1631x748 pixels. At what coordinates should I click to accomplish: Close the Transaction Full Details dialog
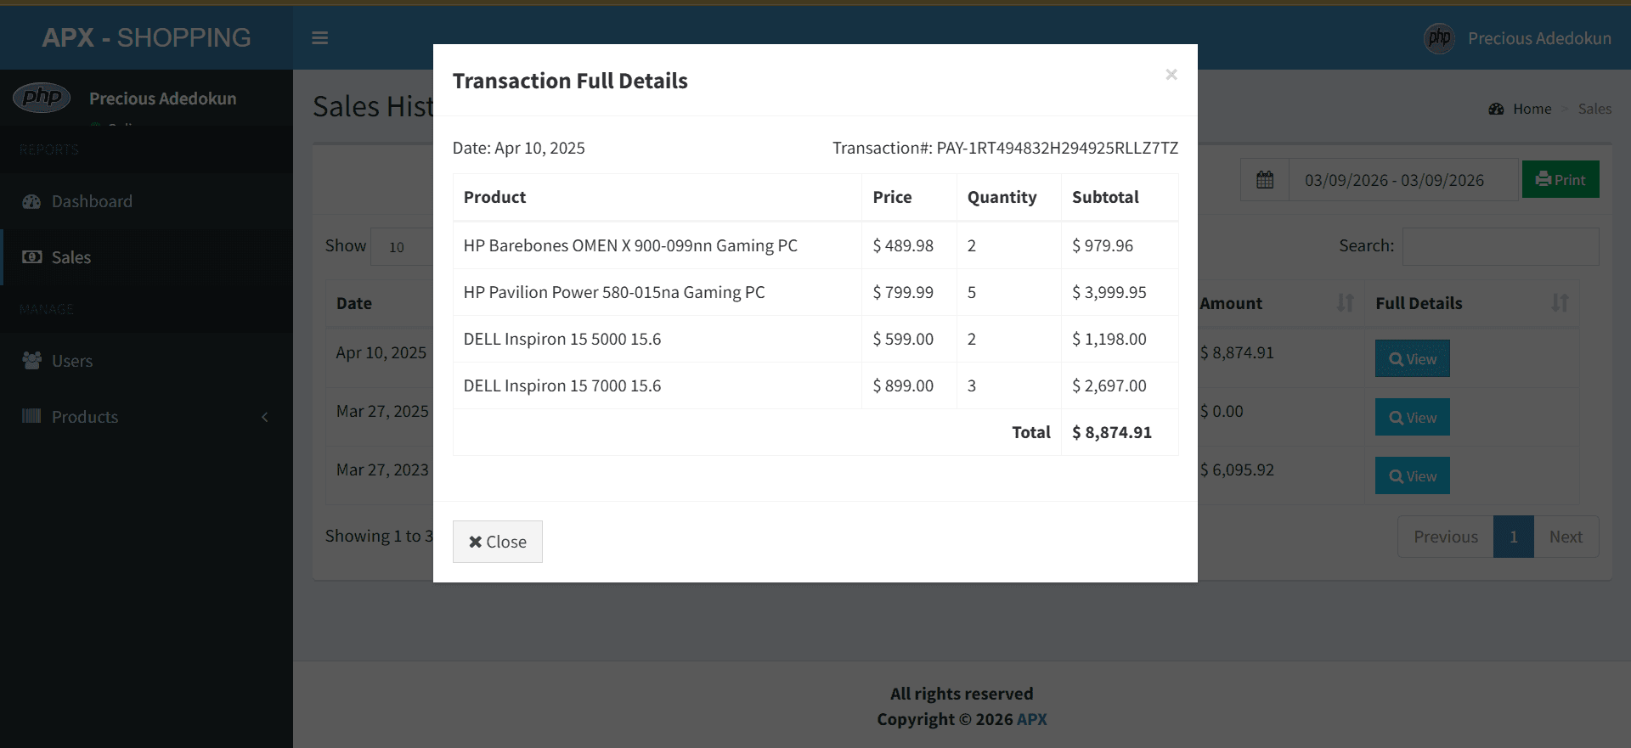coord(497,541)
